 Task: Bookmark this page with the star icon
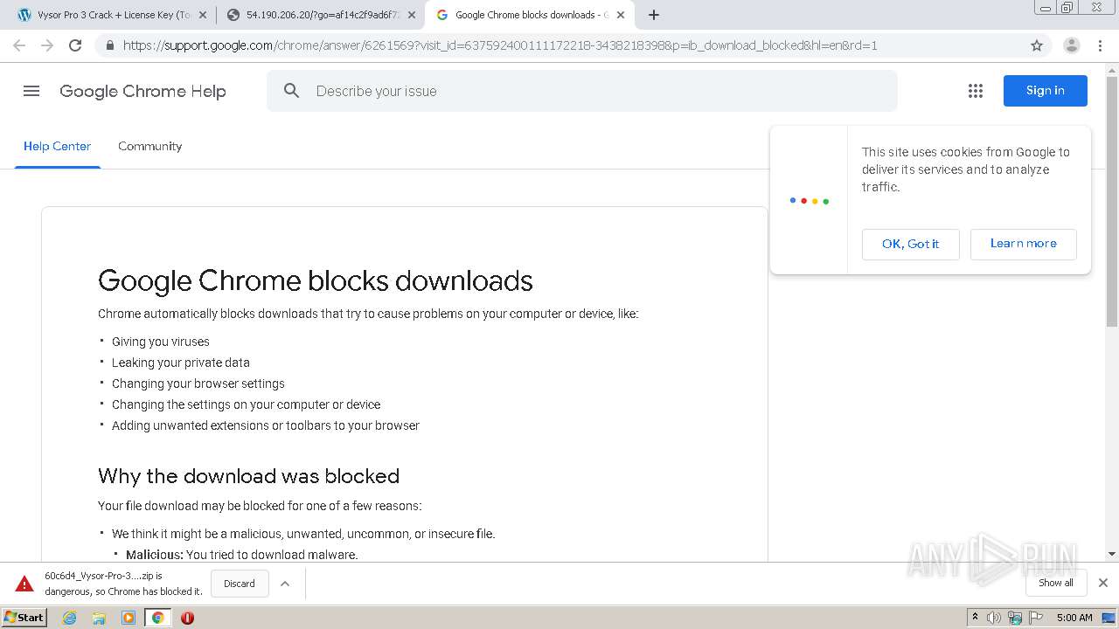(1037, 45)
